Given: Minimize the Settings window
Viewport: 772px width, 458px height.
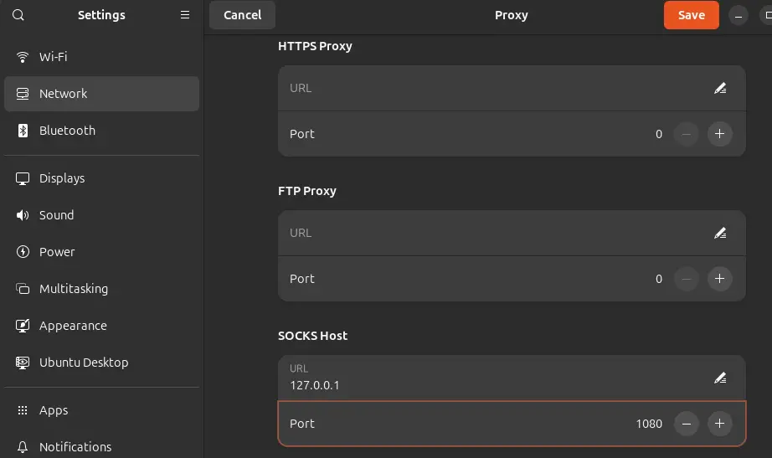Looking at the screenshot, I should tap(738, 16).
